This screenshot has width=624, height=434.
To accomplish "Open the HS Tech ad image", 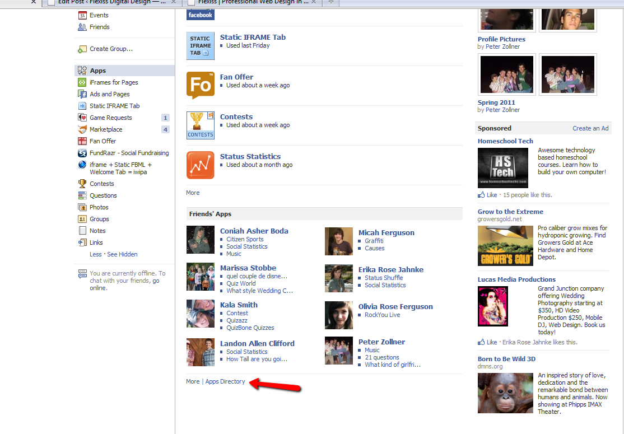I will pyautogui.click(x=503, y=168).
